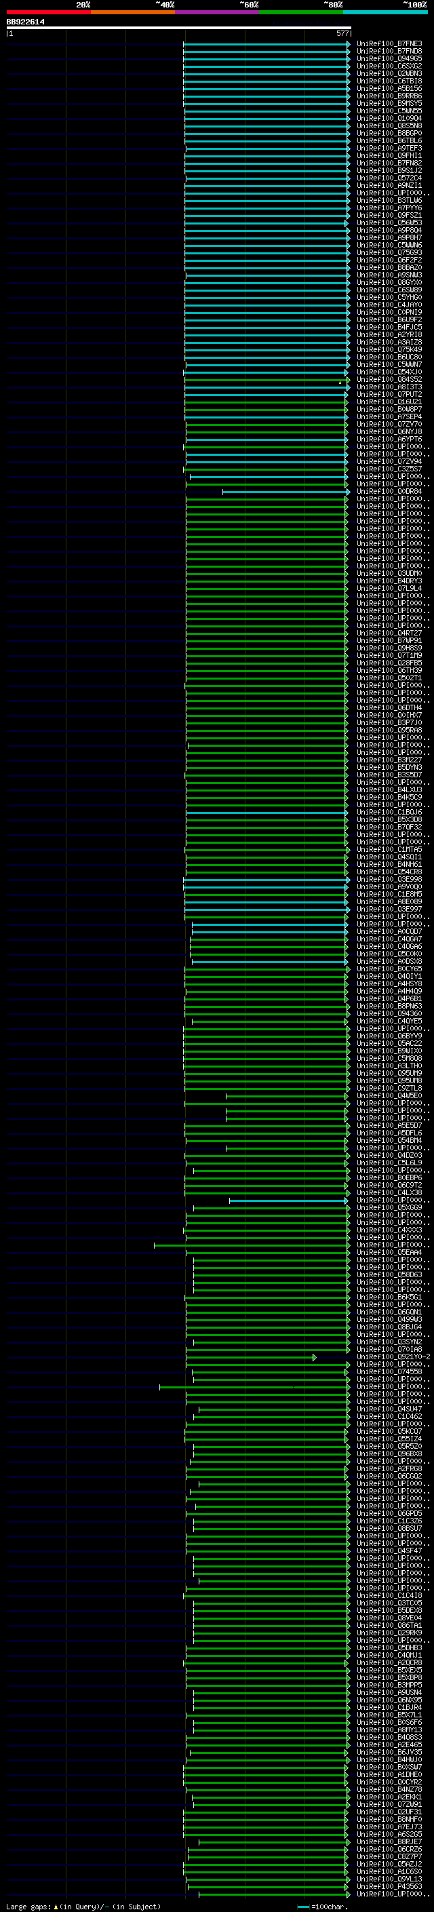Select the UniRef100_C5WWN7 label
This screenshot has height=1912, width=434.
point(389,365)
